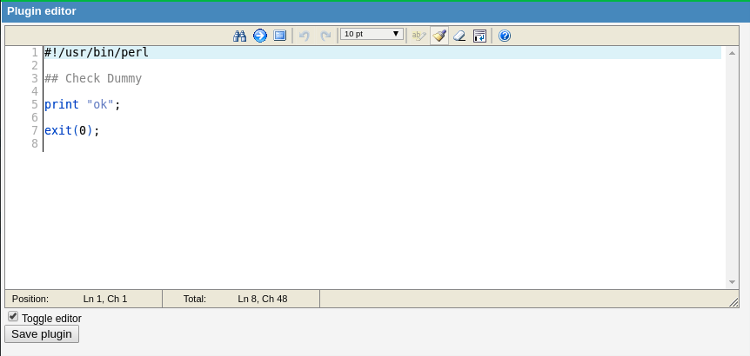Click on the print "ok" code line
Image resolution: width=750 pixels, height=356 pixels.
pyautogui.click(x=82, y=104)
